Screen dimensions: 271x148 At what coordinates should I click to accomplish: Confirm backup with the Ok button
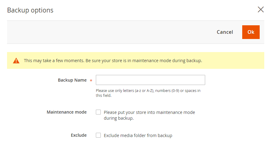pos(251,32)
